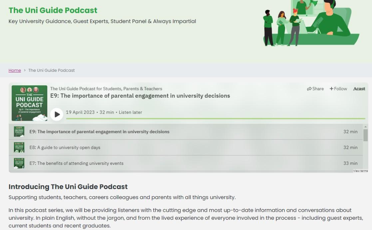Open the Acast logo link
This screenshot has width=372, height=230.
click(359, 89)
